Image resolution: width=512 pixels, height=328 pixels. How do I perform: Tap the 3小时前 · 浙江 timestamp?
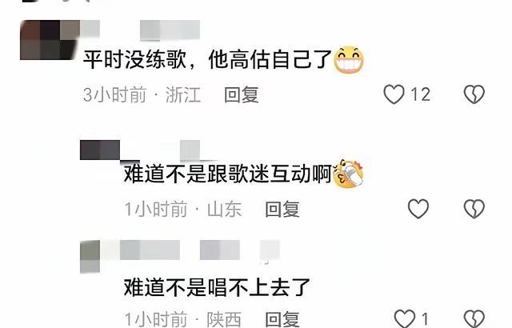coord(142,95)
